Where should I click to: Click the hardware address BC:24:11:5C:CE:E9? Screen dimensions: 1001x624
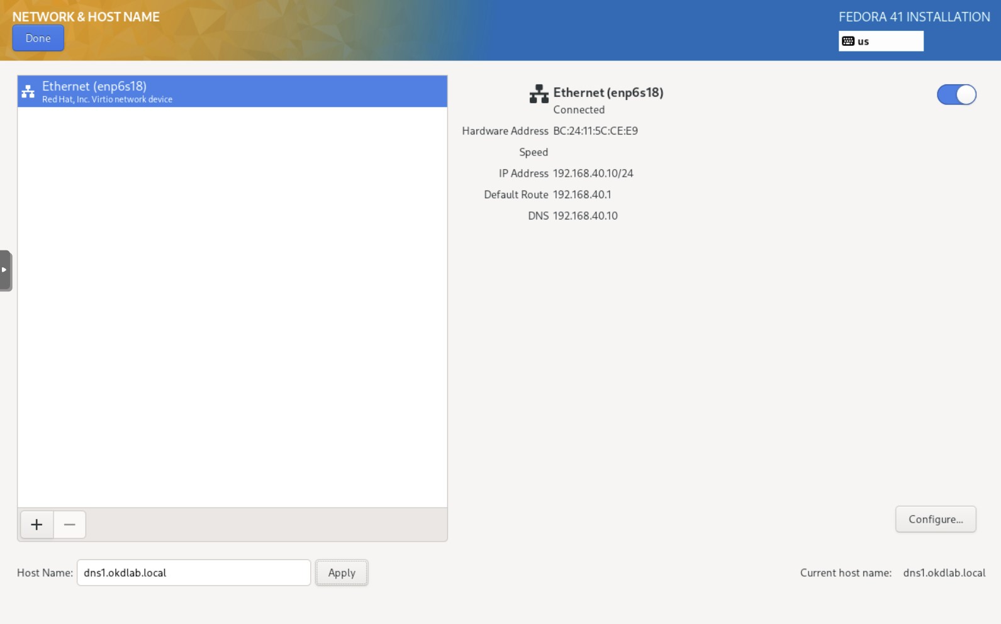(x=595, y=131)
